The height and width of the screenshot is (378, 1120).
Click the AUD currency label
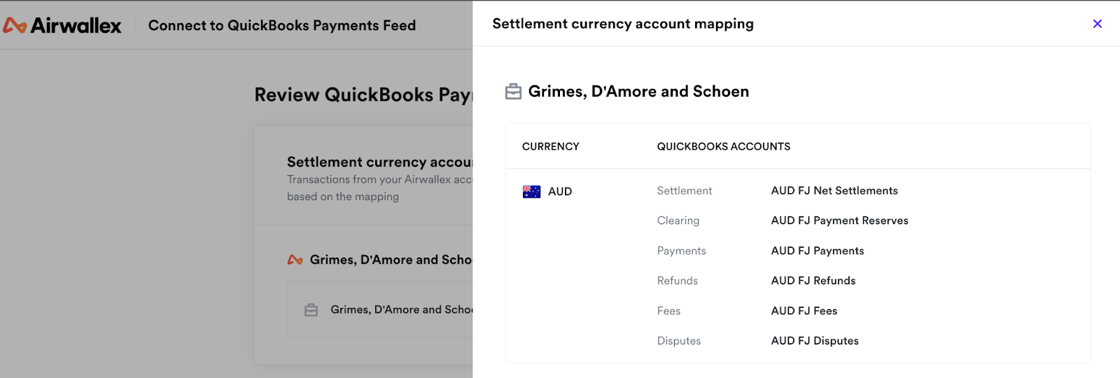point(559,192)
